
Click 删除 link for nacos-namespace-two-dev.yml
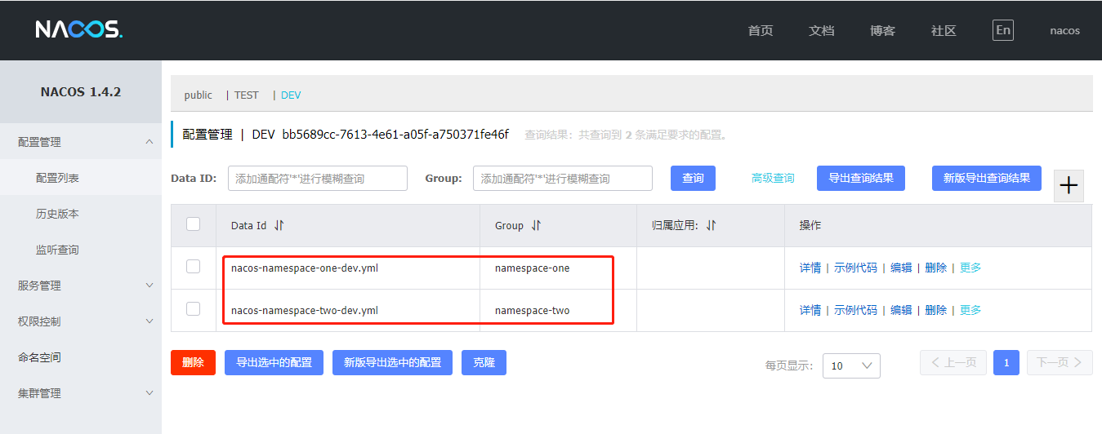[x=935, y=310]
